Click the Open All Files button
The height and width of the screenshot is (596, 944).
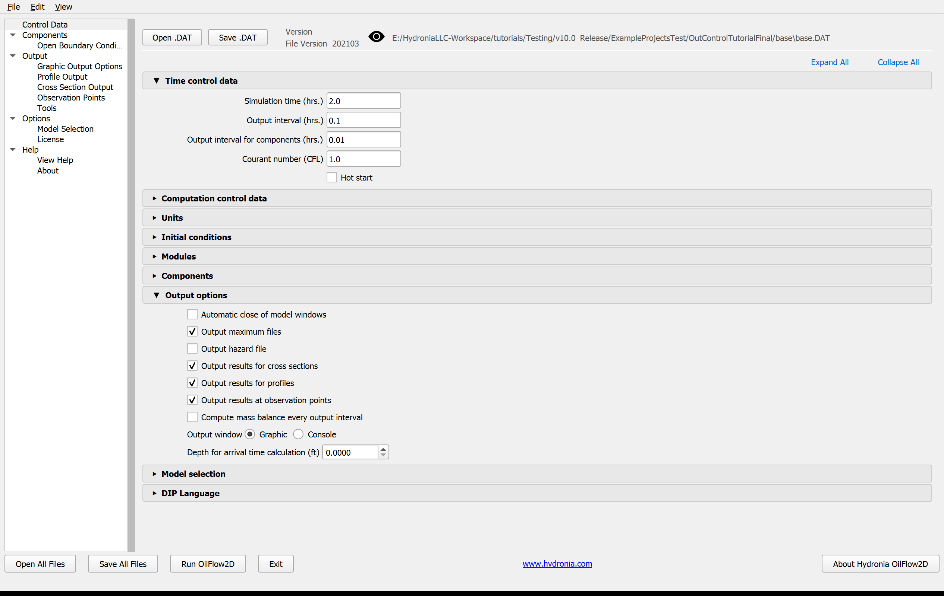tap(40, 564)
